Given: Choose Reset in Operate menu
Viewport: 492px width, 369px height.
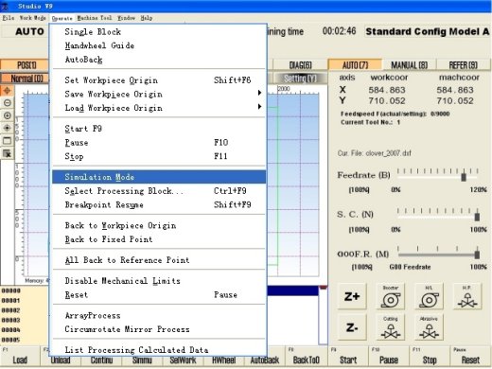Looking at the screenshot, I should [x=159, y=295].
